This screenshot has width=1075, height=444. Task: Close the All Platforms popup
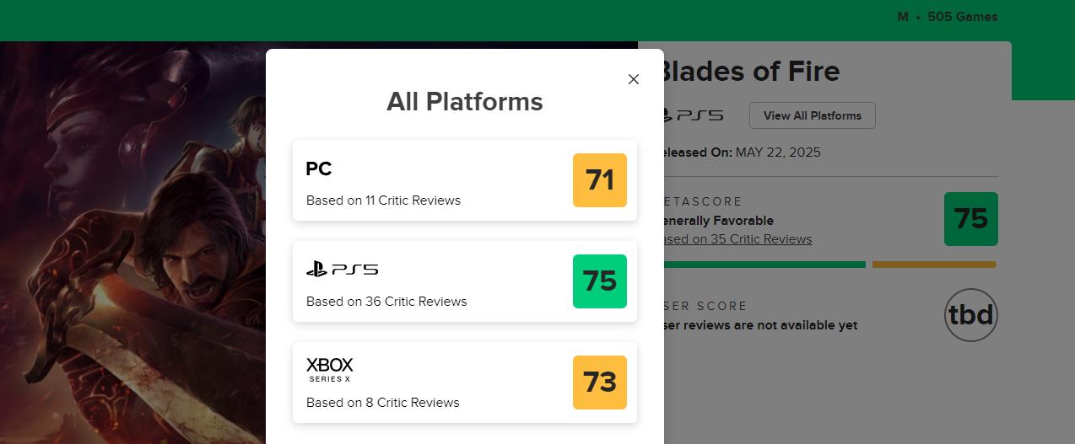634,79
